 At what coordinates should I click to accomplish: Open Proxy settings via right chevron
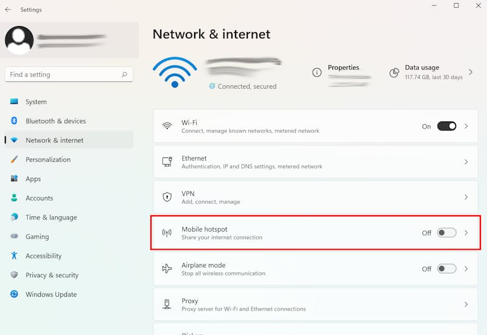(466, 304)
